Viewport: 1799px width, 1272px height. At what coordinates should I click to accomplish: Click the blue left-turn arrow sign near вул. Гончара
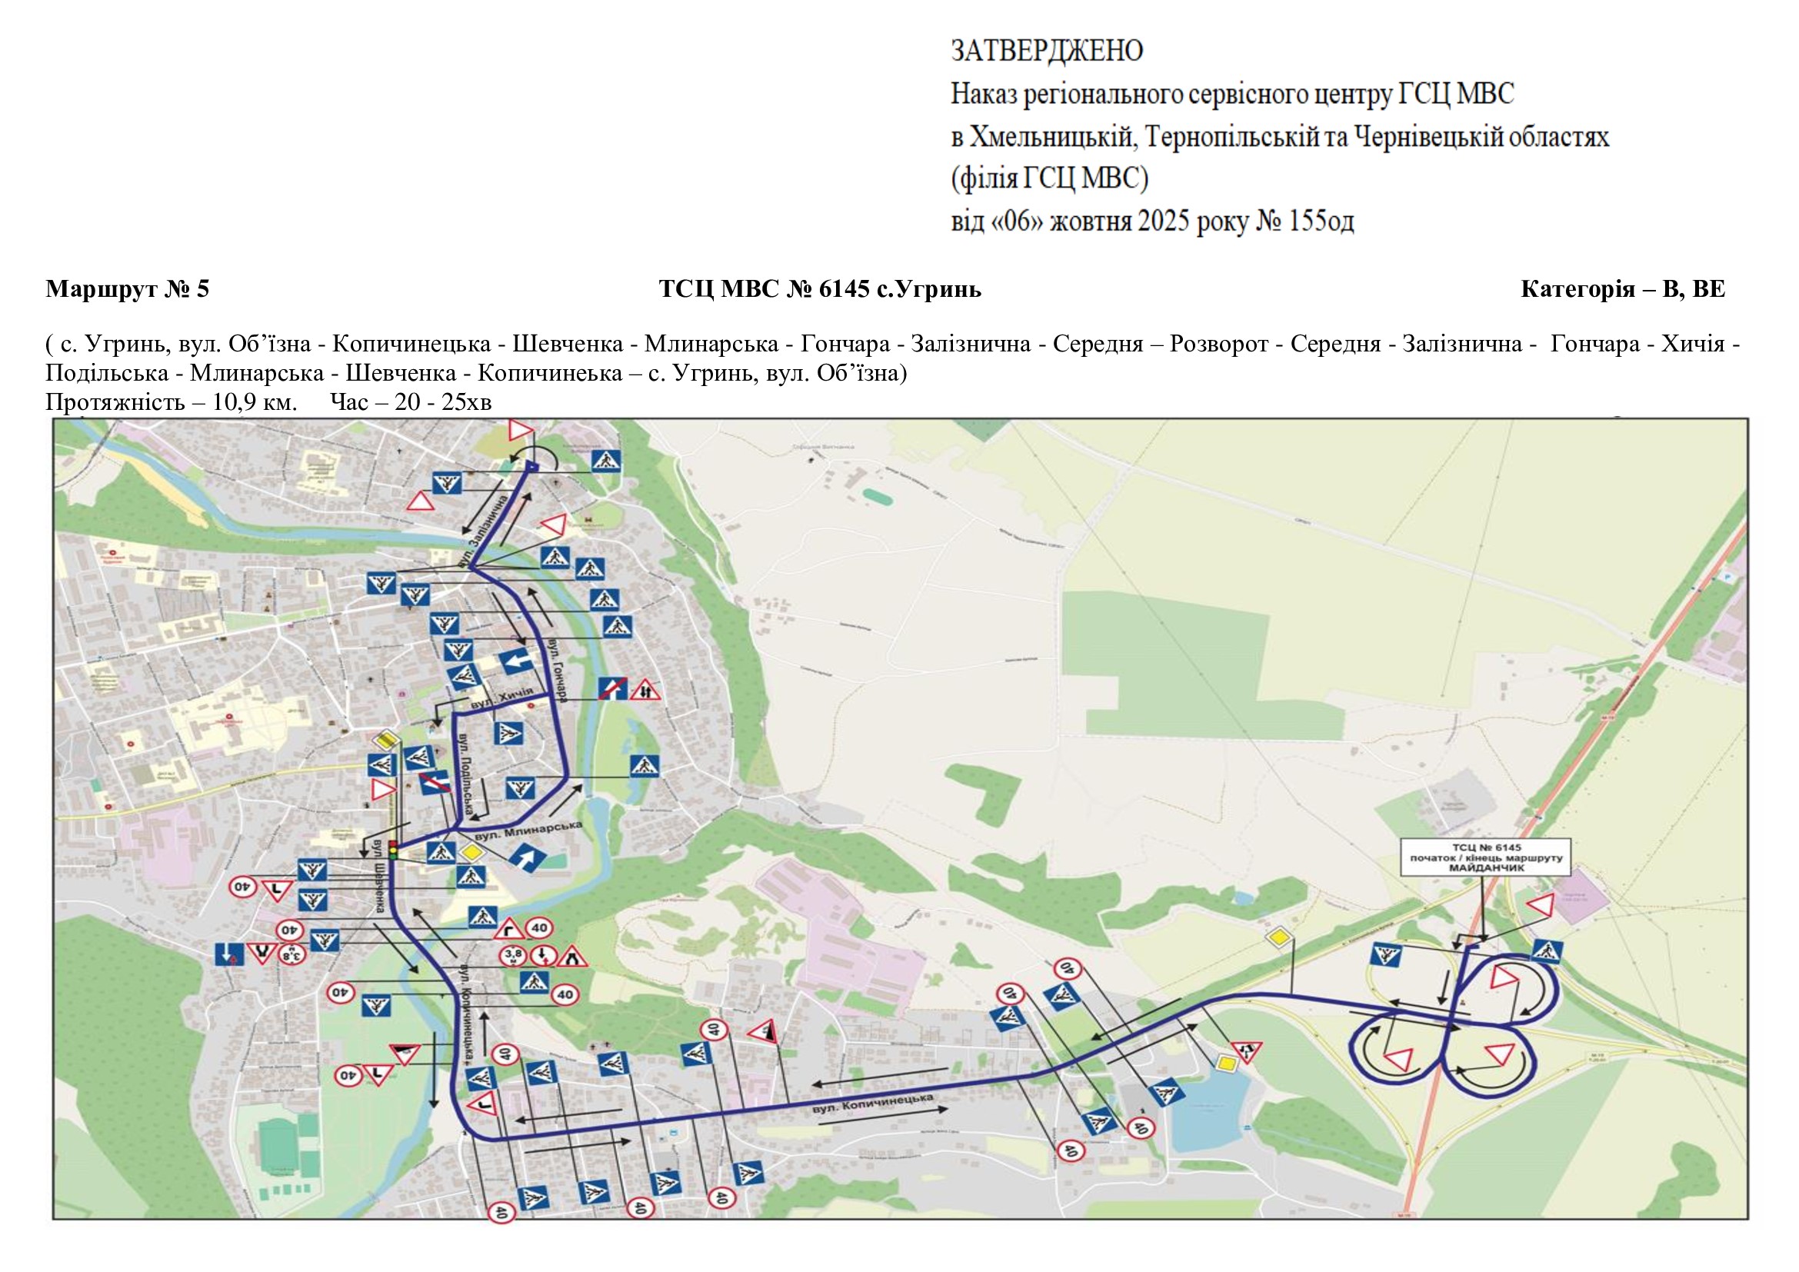tap(515, 662)
